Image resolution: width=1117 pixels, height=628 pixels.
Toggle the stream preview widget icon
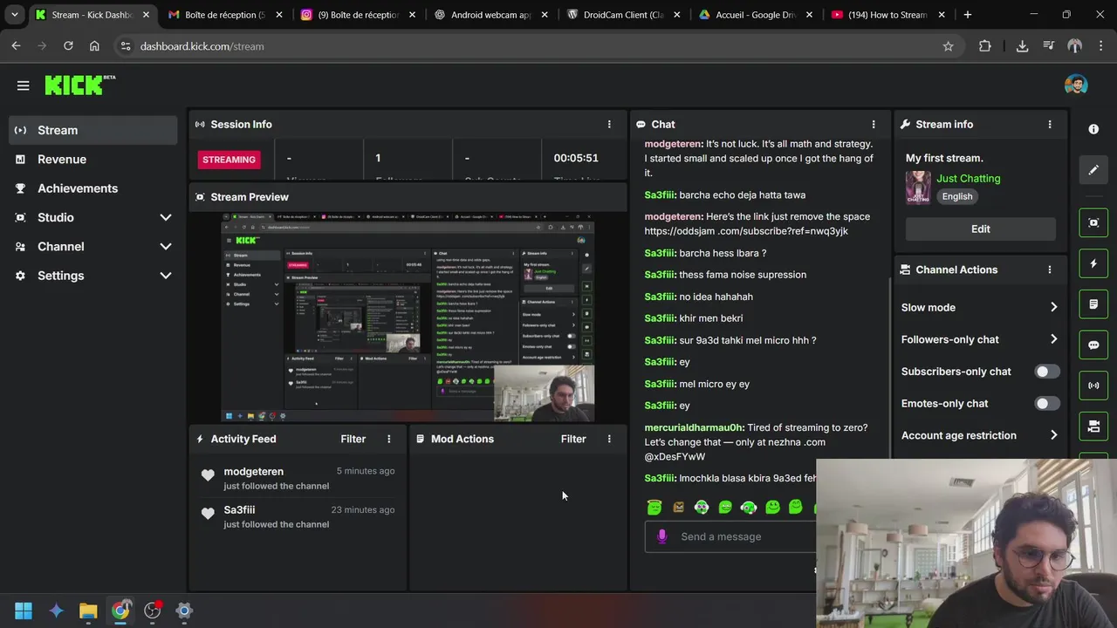point(1093,222)
